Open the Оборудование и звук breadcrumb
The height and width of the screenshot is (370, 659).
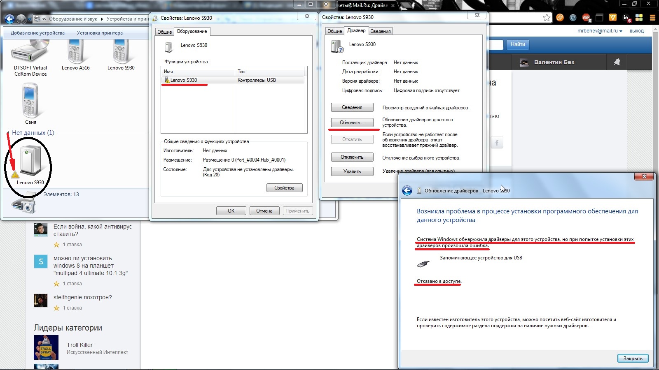73,19
